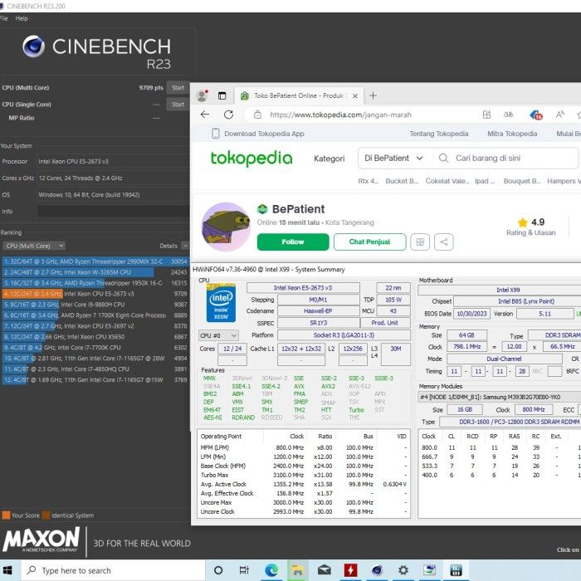The height and width of the screenshot is (581, 581).
Task: Select the Intel Xeon W-3265M ranking row
Action: [x=95, y=272]
